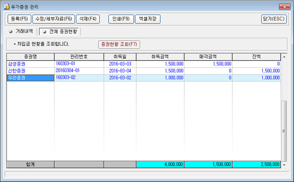This screenshot has width=294, height=182.
Task: Switch to the 거래내역 tab
Action: click(x=21, y=31)
